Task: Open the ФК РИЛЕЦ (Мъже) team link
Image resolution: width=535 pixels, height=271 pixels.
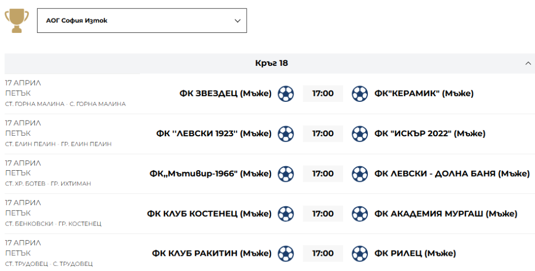Action: click(x=415, y=253)
